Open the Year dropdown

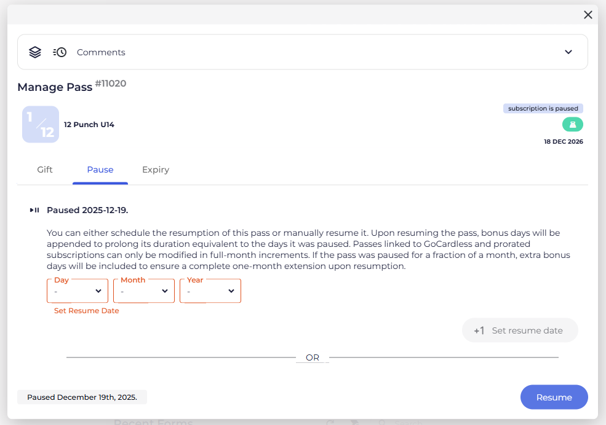point(210,291)
